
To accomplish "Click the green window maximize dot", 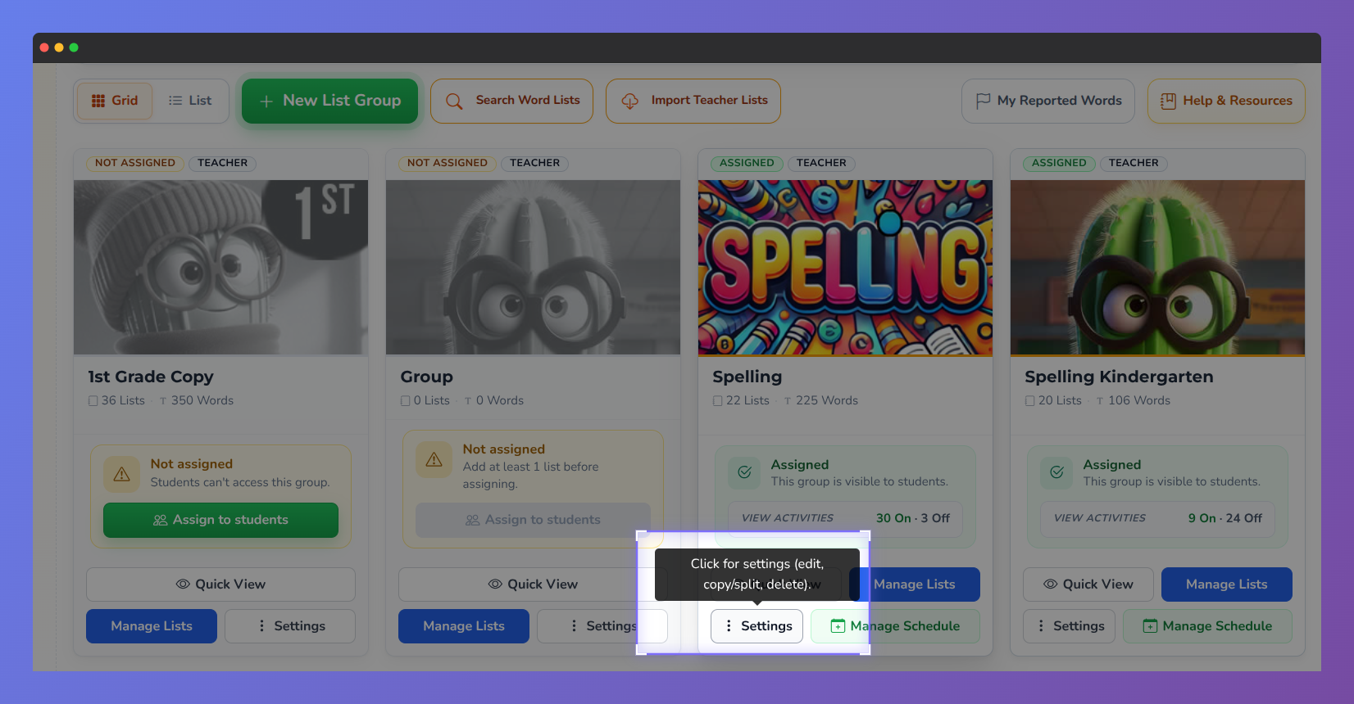I will click(74, 47).
